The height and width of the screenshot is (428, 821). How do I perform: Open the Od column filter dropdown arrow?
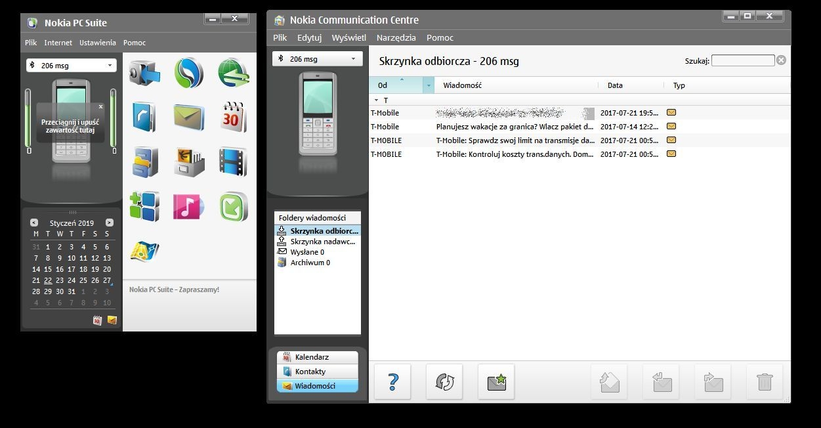429,85
